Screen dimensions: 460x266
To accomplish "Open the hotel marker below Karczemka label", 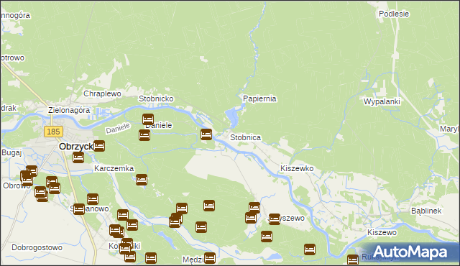I will coord(142,180).
